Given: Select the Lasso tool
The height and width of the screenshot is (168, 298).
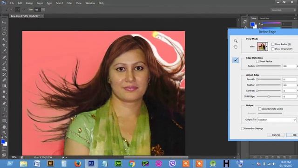Looking at the screenshot, I should [x=4, y=34].
